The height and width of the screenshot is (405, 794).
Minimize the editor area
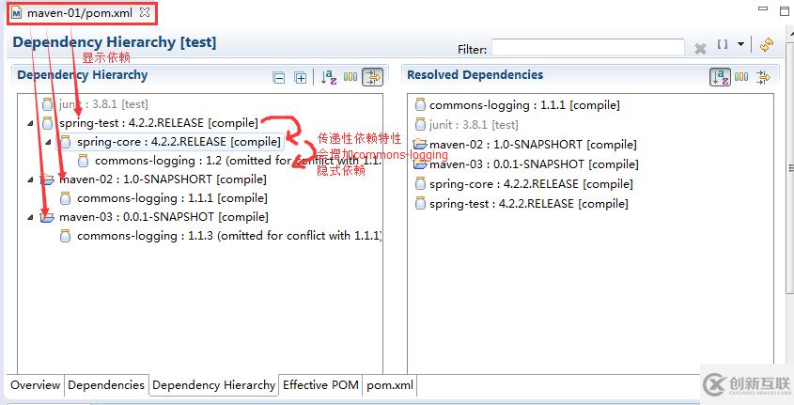(x=763, y=8)
